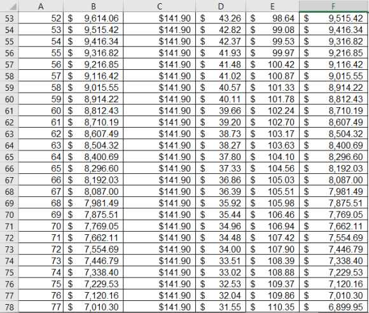Select row 53 header
Image resolution: width=369 pixels, height=313 pixels.
point(9,18)
